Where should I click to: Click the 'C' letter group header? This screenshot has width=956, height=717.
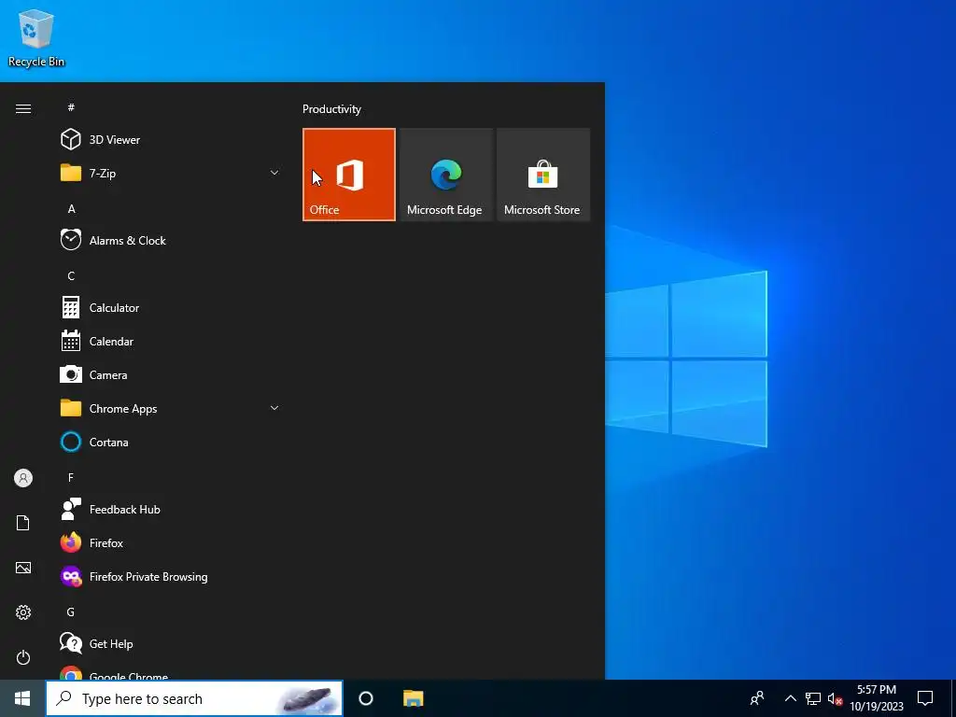(x=71, y=275)
